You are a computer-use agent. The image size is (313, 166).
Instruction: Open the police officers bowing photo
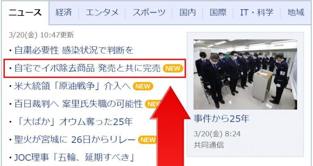[x=245, y=74]
